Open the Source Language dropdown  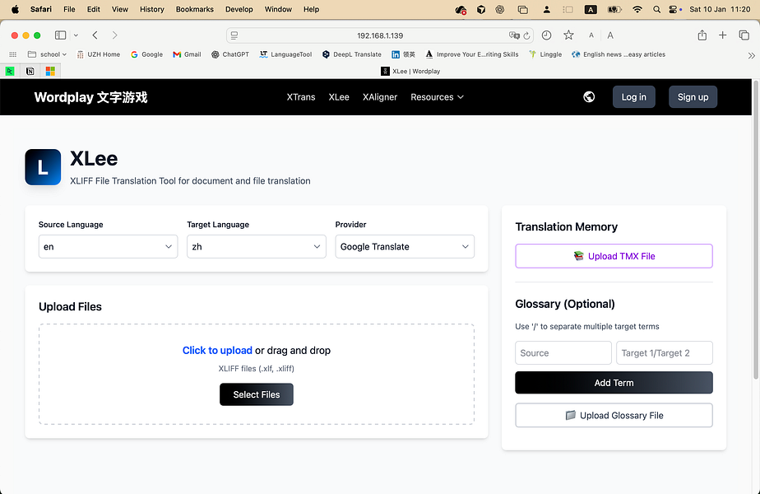click(x=108, y=246)
